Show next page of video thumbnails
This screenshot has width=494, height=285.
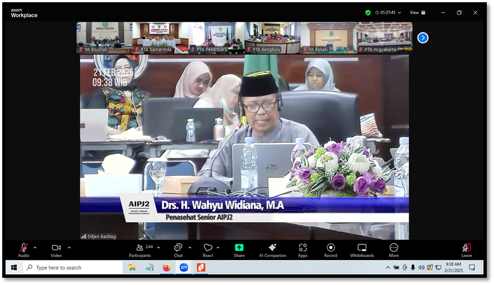point(423,38)
